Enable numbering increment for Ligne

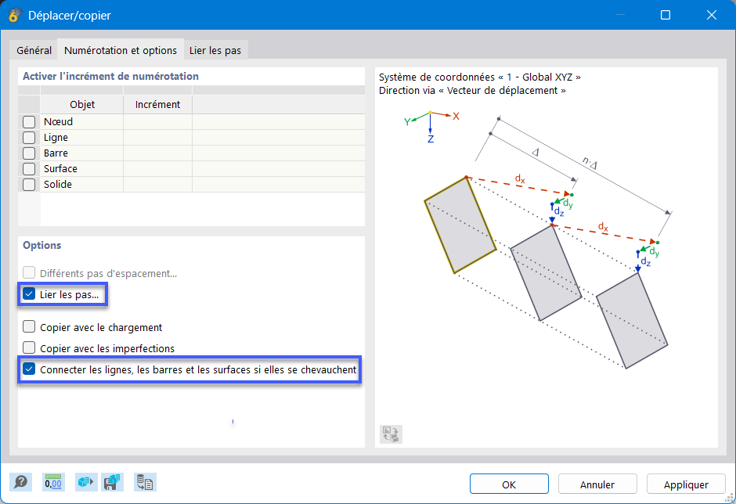pos(29,138)
